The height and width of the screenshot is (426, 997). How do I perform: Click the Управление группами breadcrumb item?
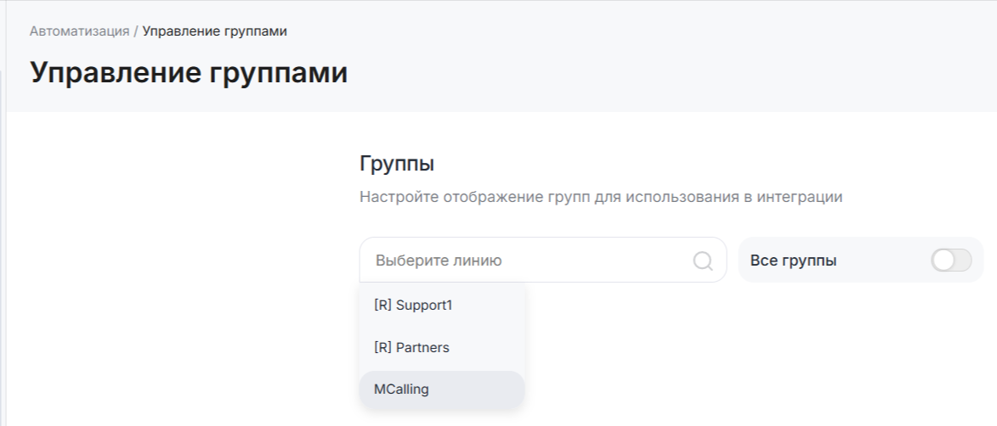coord(214,31)
